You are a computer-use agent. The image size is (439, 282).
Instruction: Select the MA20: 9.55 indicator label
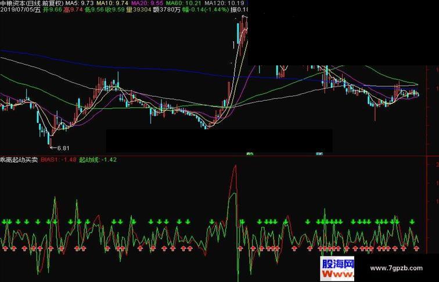[x=147, y=3]
